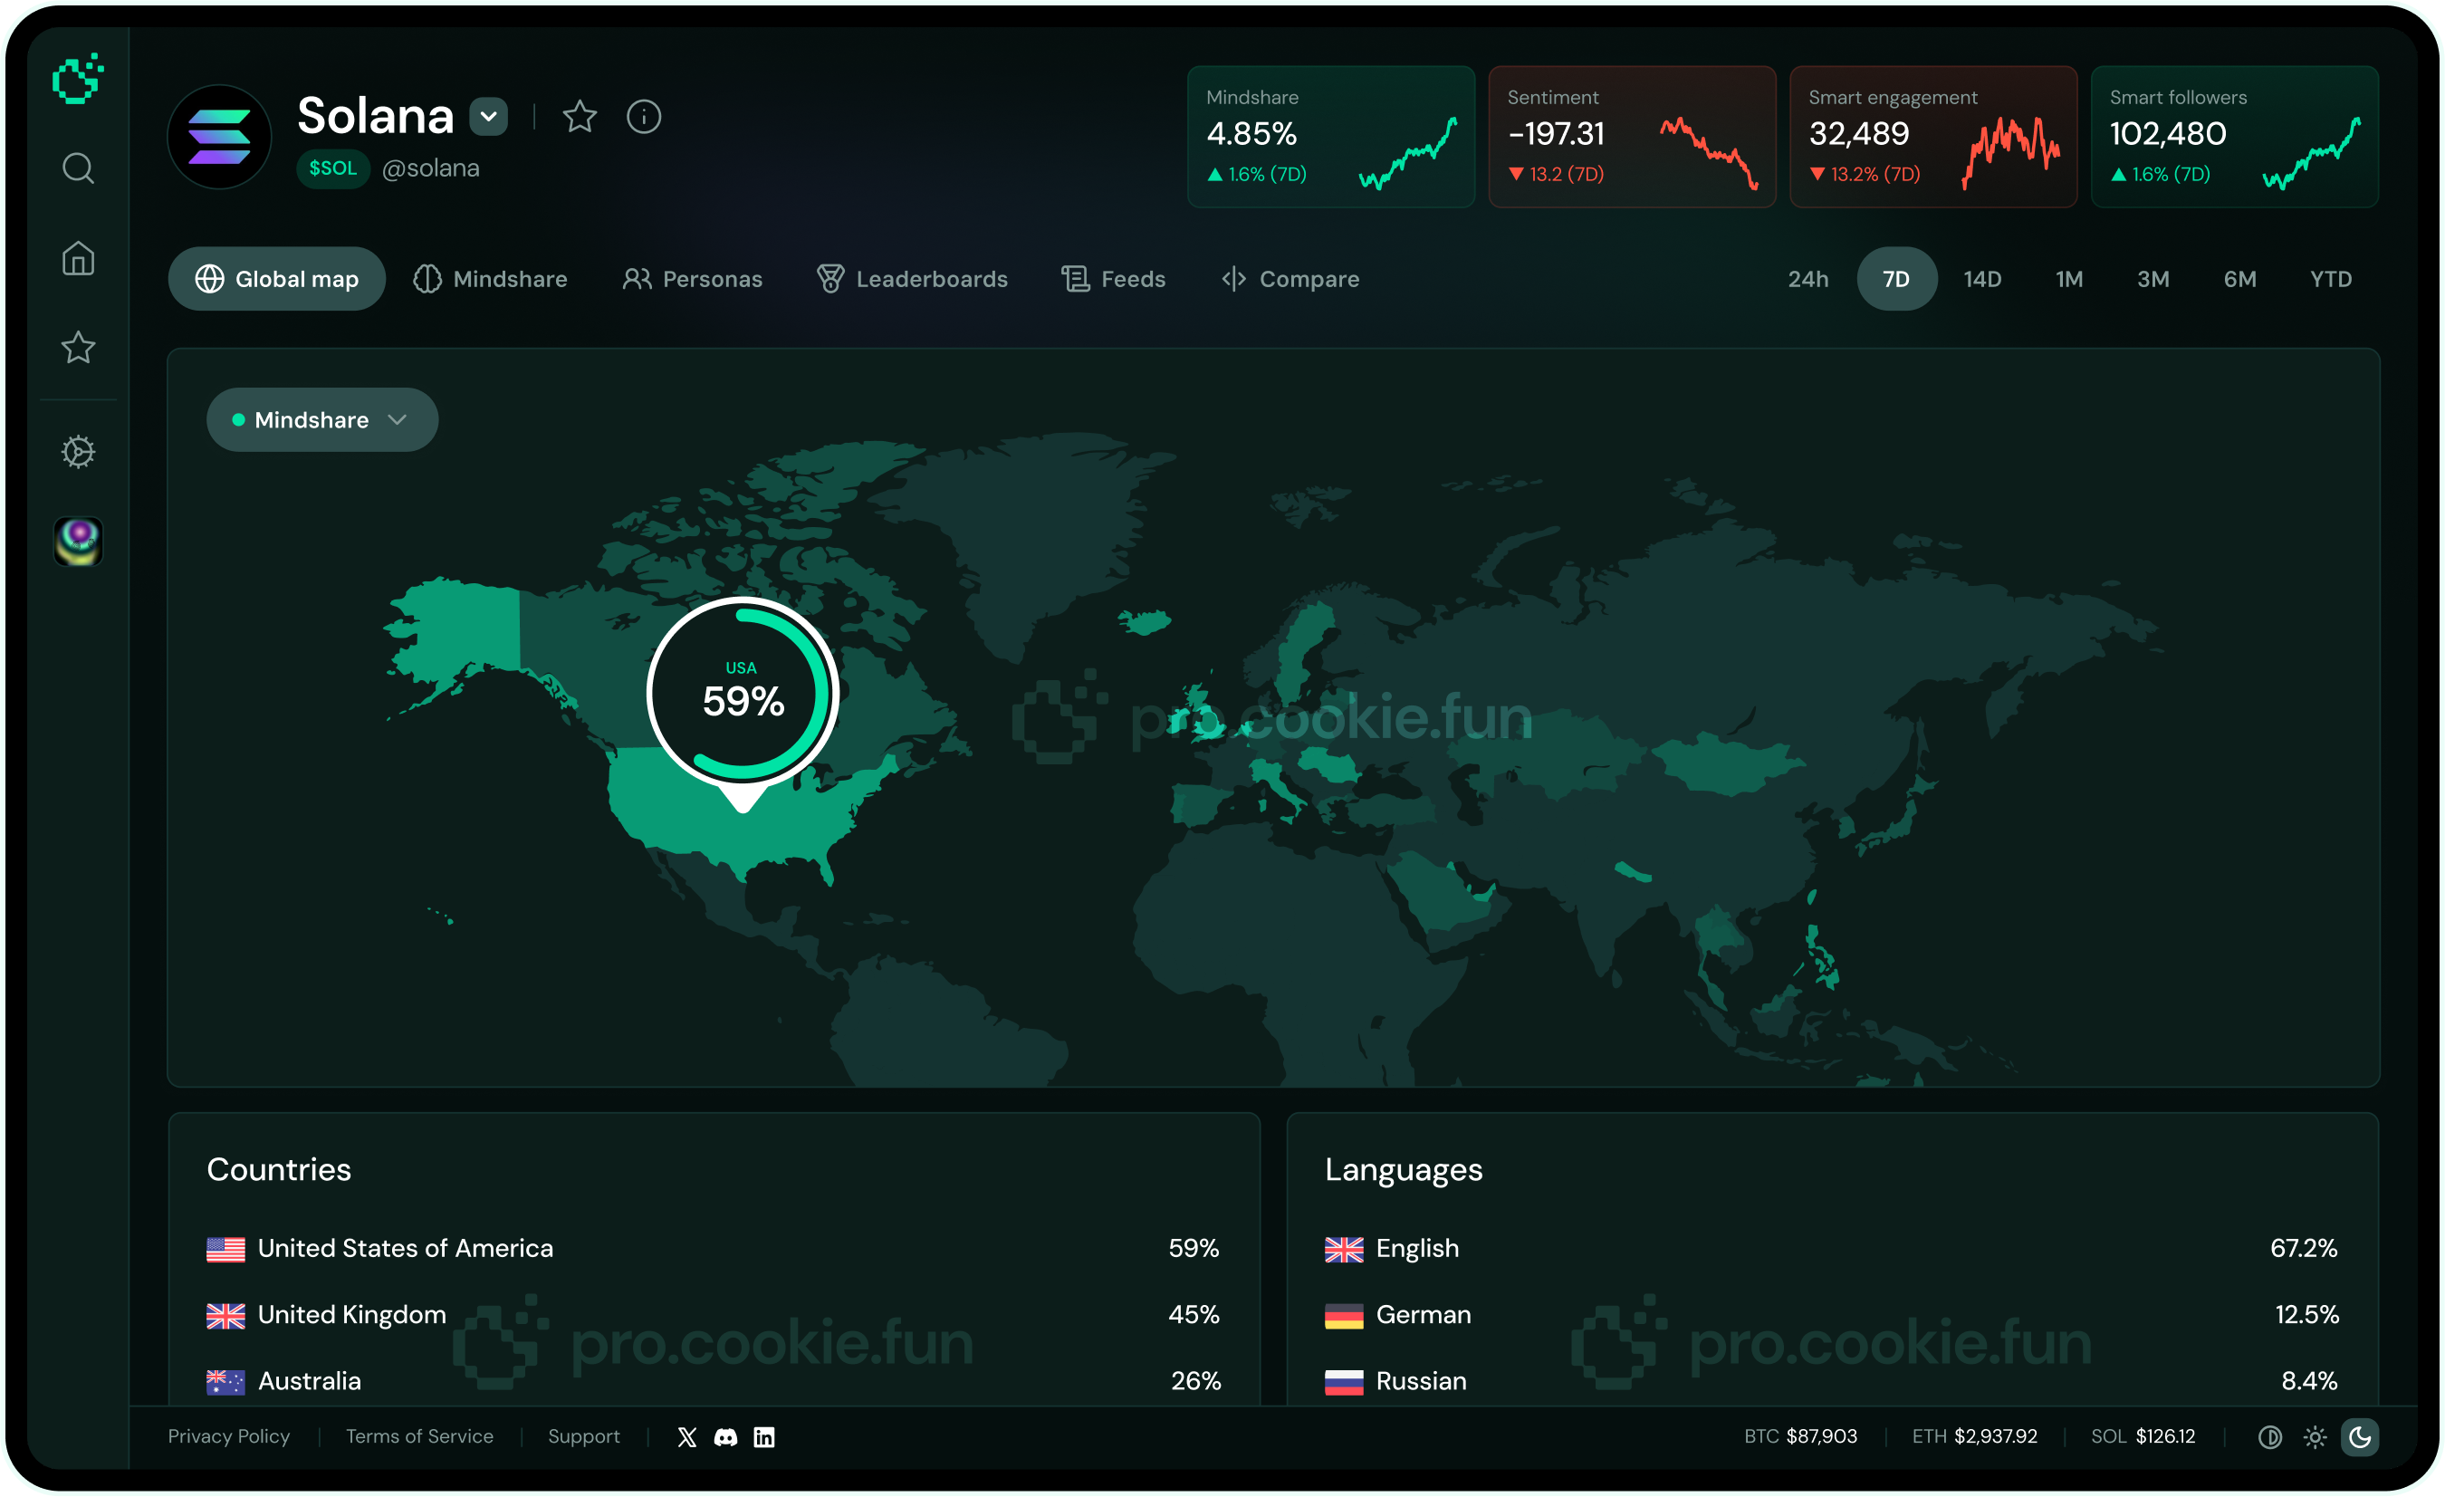The image size is (2445, 1497).
Task: Expand the Solana project dropdown arrow
Action: click(488, 116)
